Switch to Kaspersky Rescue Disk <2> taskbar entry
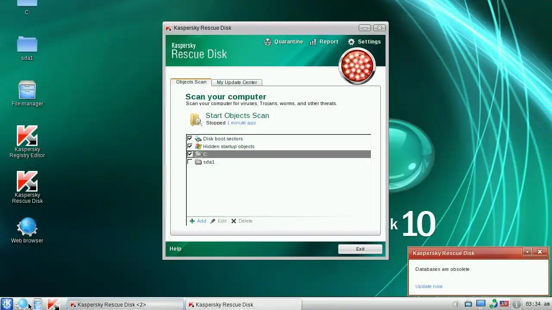 pos(126,304)
